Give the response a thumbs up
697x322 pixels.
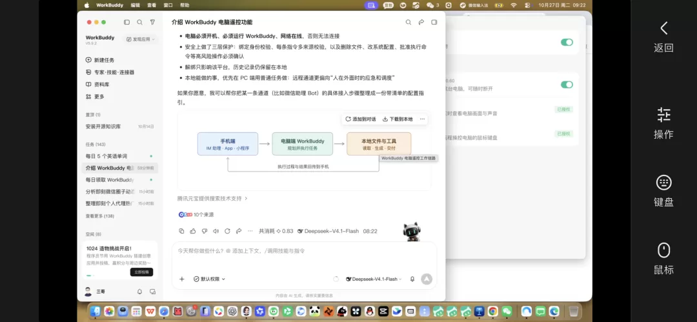pos(193,231)
